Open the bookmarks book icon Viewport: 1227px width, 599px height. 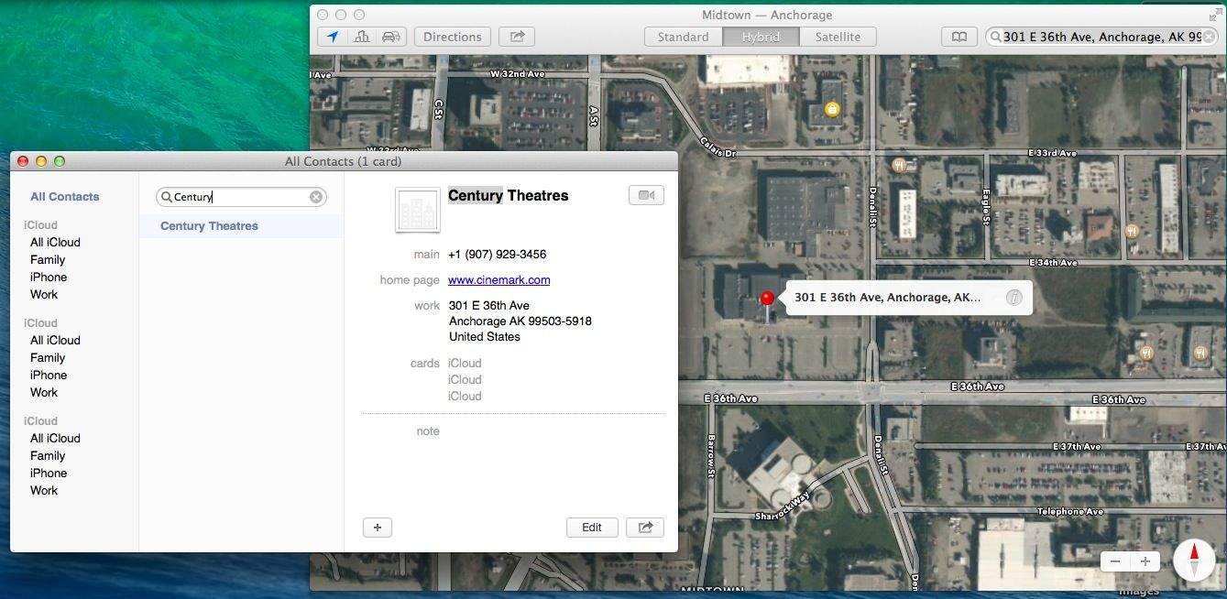[x=959, y=37]
